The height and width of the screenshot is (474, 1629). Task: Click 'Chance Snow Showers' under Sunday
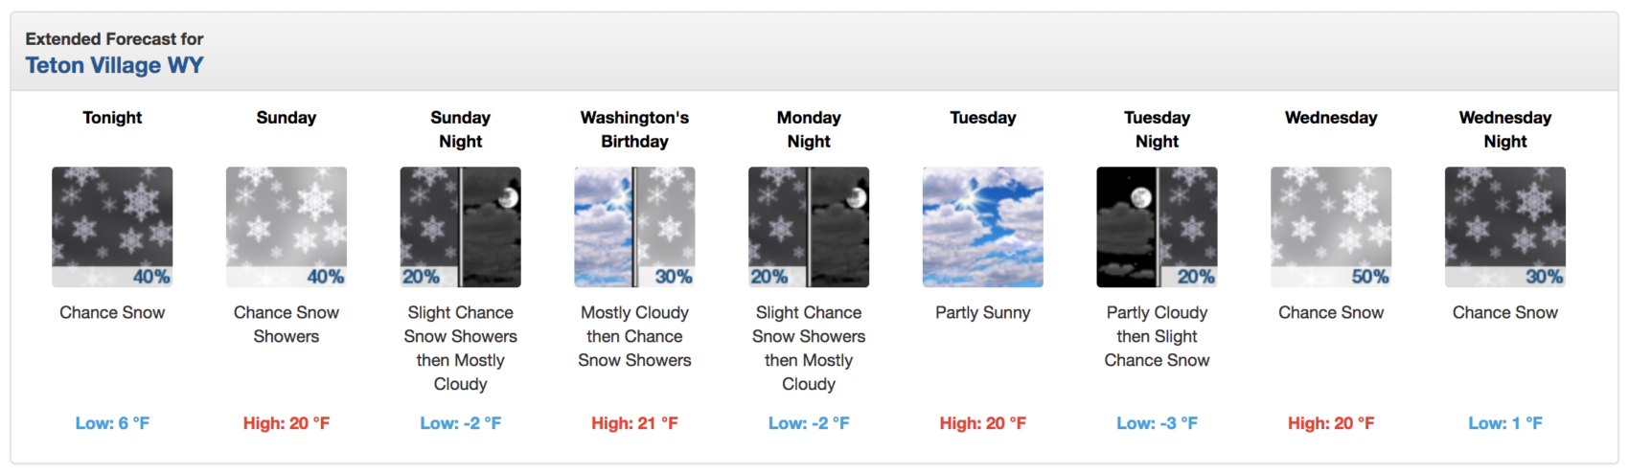pos(287,325)
